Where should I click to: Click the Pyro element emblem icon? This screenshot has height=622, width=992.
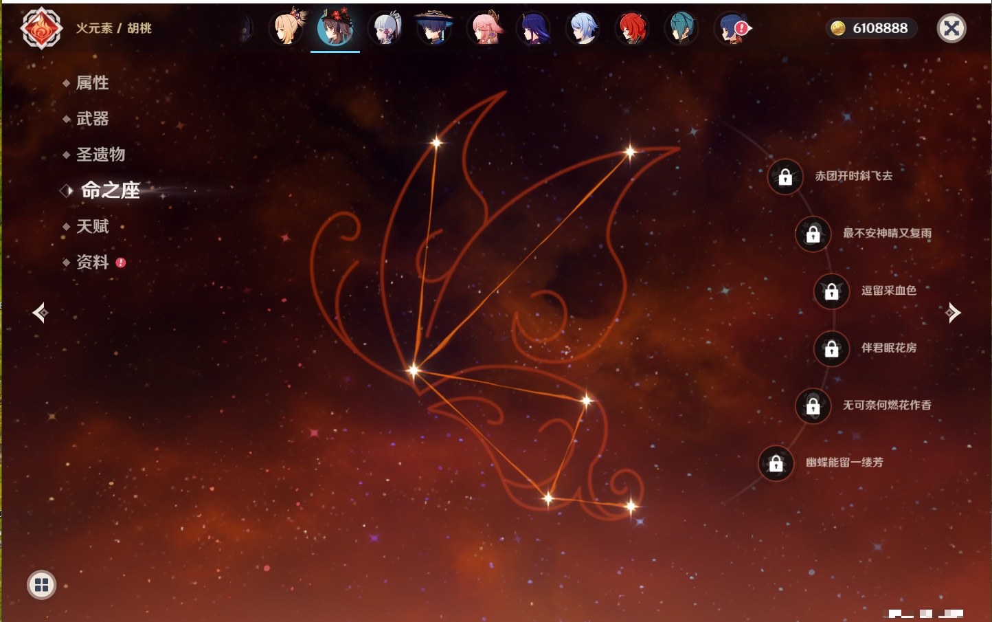(41, 28)
